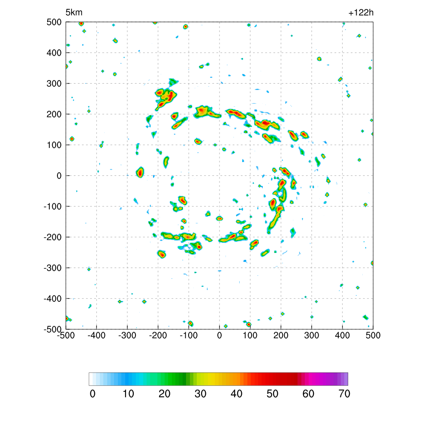The image size is (439, 439).
Task: Click the x-axis tick label 200
Action: point(281,335)
